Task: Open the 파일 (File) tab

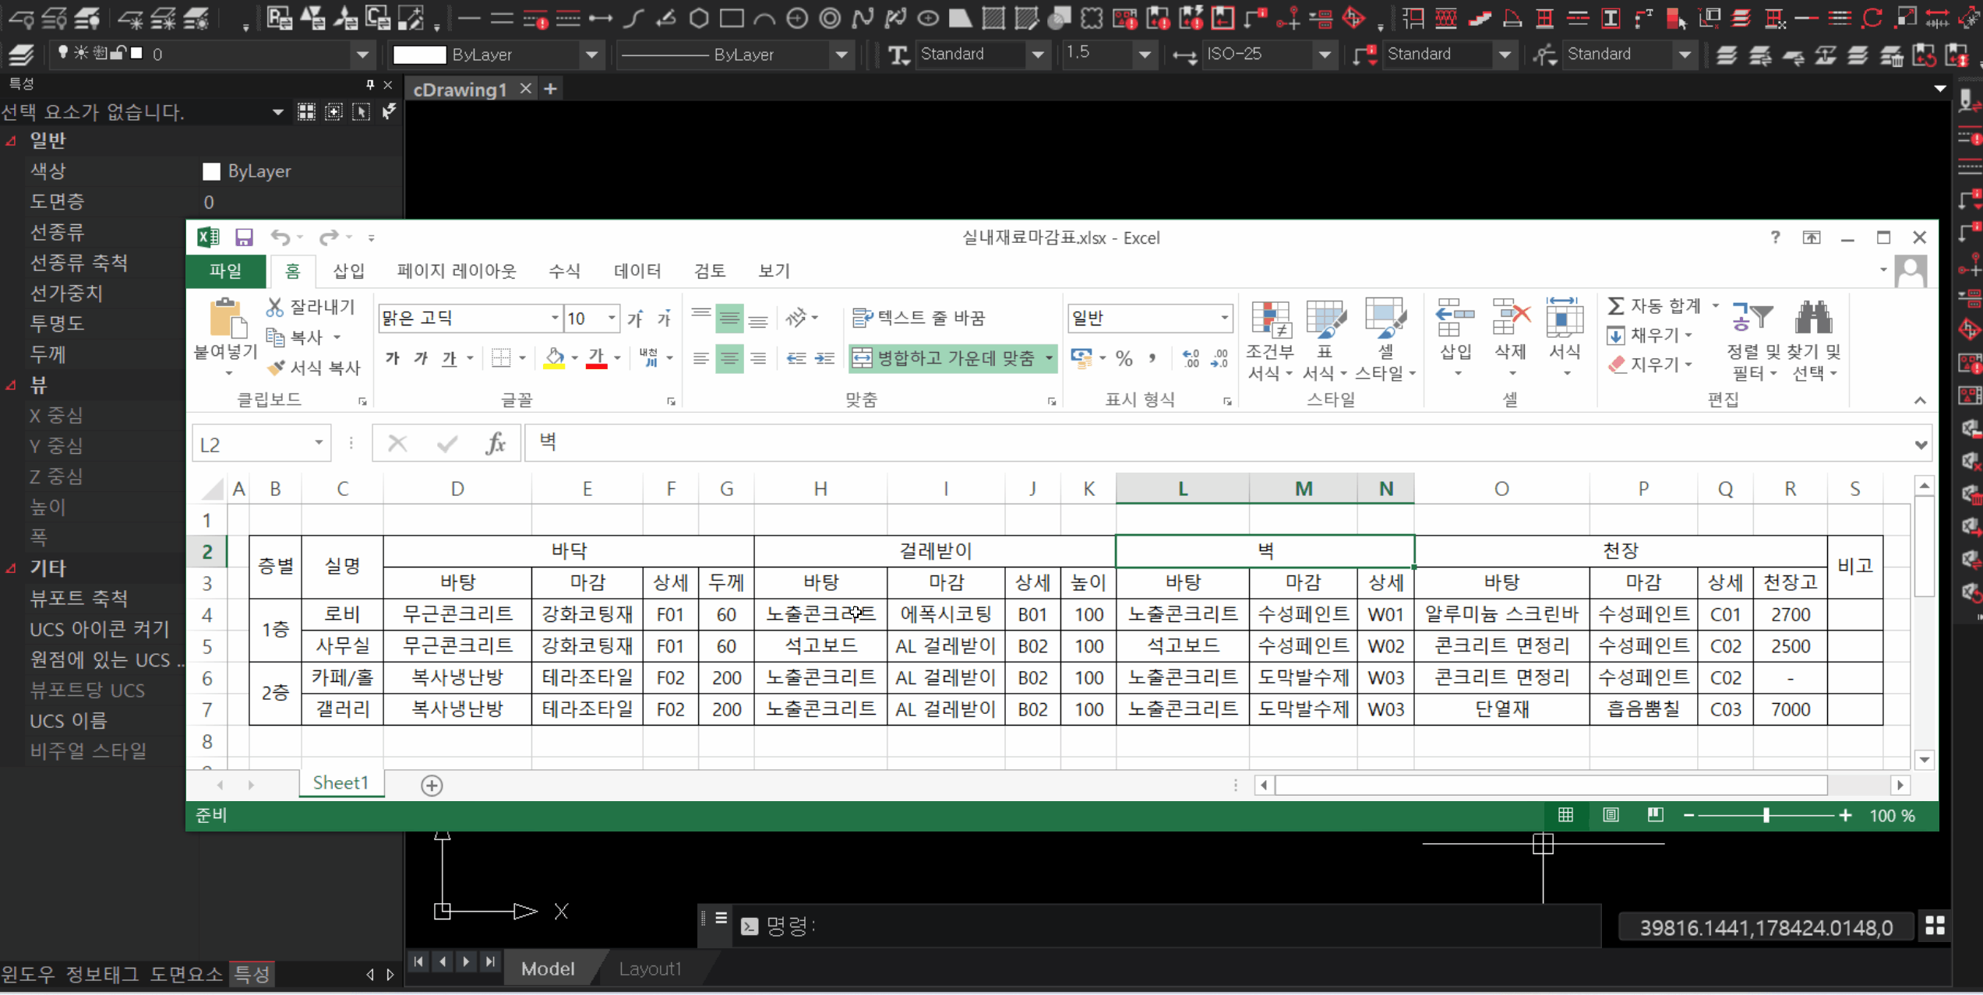Action: pyautogui.click(x=226, y=271)
